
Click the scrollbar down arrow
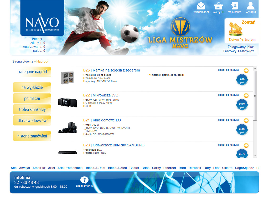click(255, 156)
